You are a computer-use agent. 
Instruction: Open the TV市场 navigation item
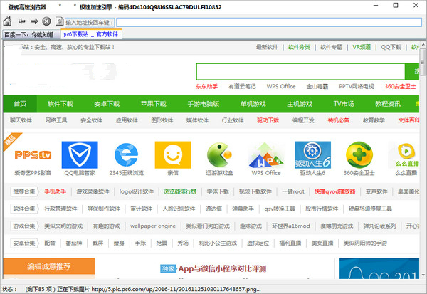[344, 104]
